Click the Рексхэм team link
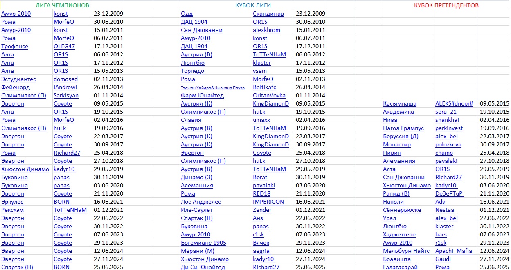The height and width of the screenshot is (270, 511). pos(13,210)
